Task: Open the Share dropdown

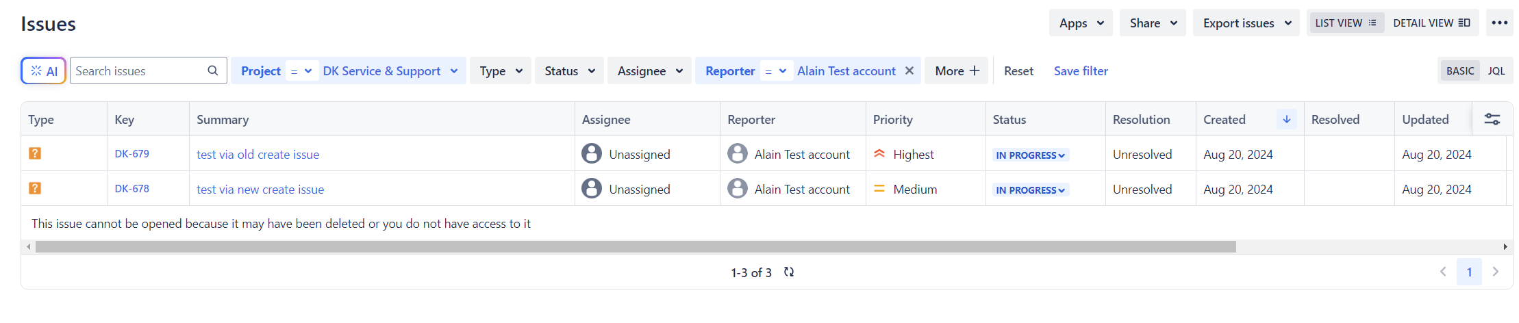Action: pyautogui.click(x=1153, y=23)
